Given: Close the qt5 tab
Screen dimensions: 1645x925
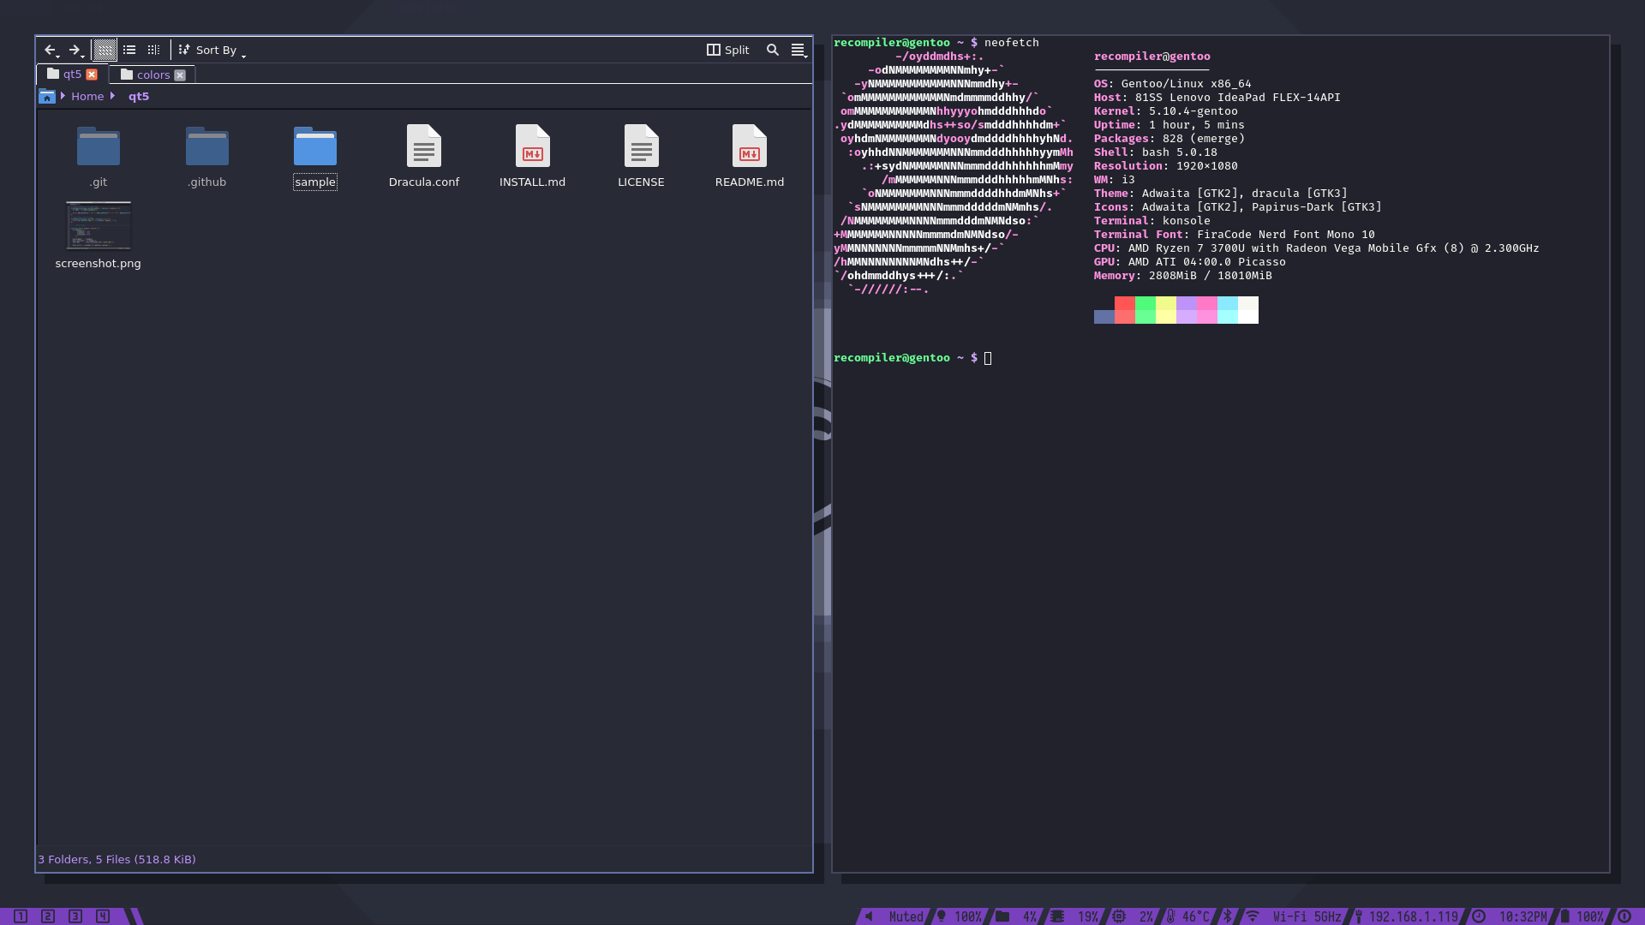Looking at the screenshot, I should pyautogui.click(x=92, y=75).
